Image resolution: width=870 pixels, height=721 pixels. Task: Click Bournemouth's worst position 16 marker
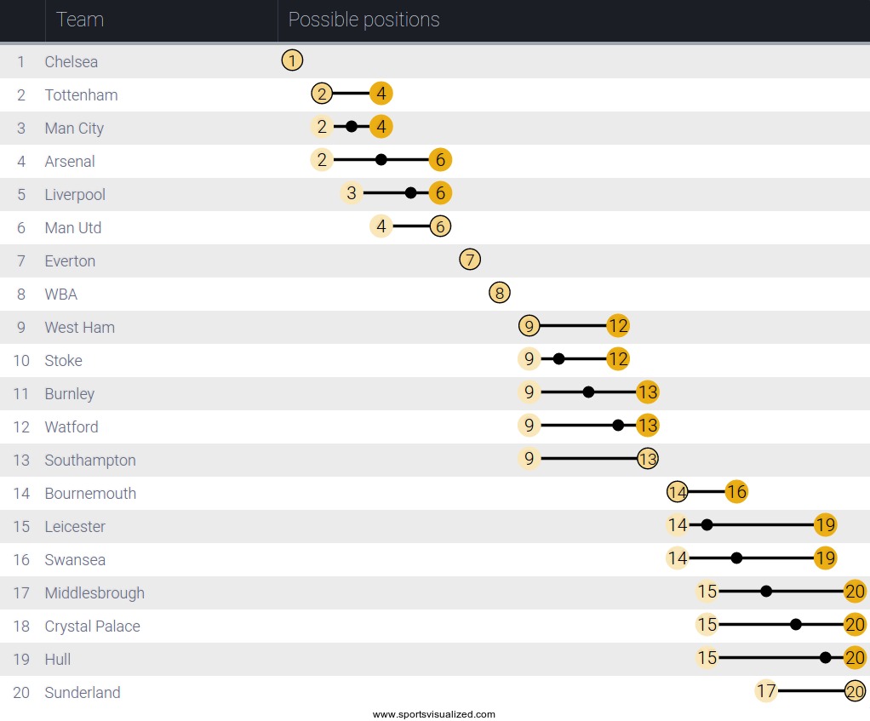point(736,492)
